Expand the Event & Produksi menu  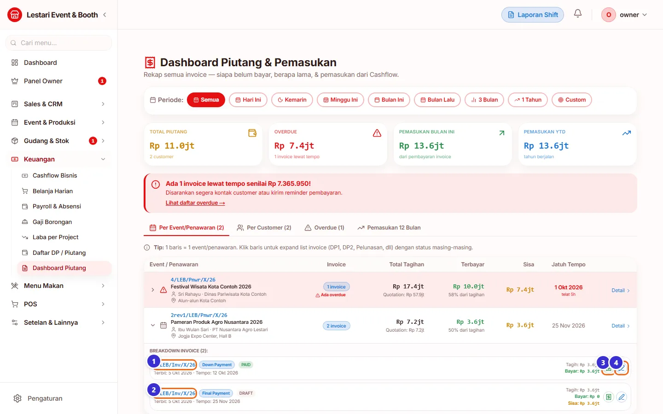coord(59,122)
